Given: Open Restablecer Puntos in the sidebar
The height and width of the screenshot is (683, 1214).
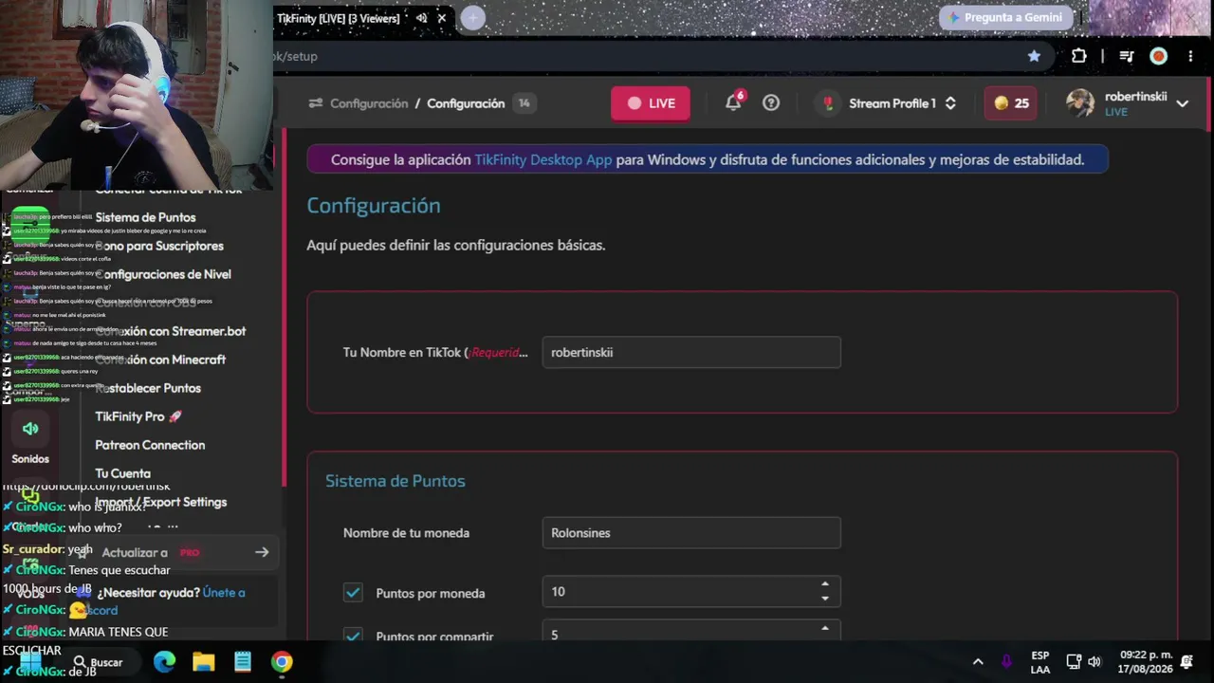Looking at the screenshot, I should click(148, 388).
